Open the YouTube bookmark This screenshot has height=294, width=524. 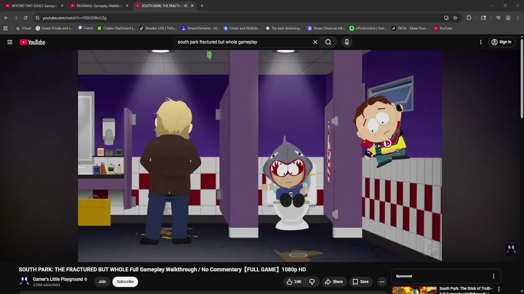point(443,28)
